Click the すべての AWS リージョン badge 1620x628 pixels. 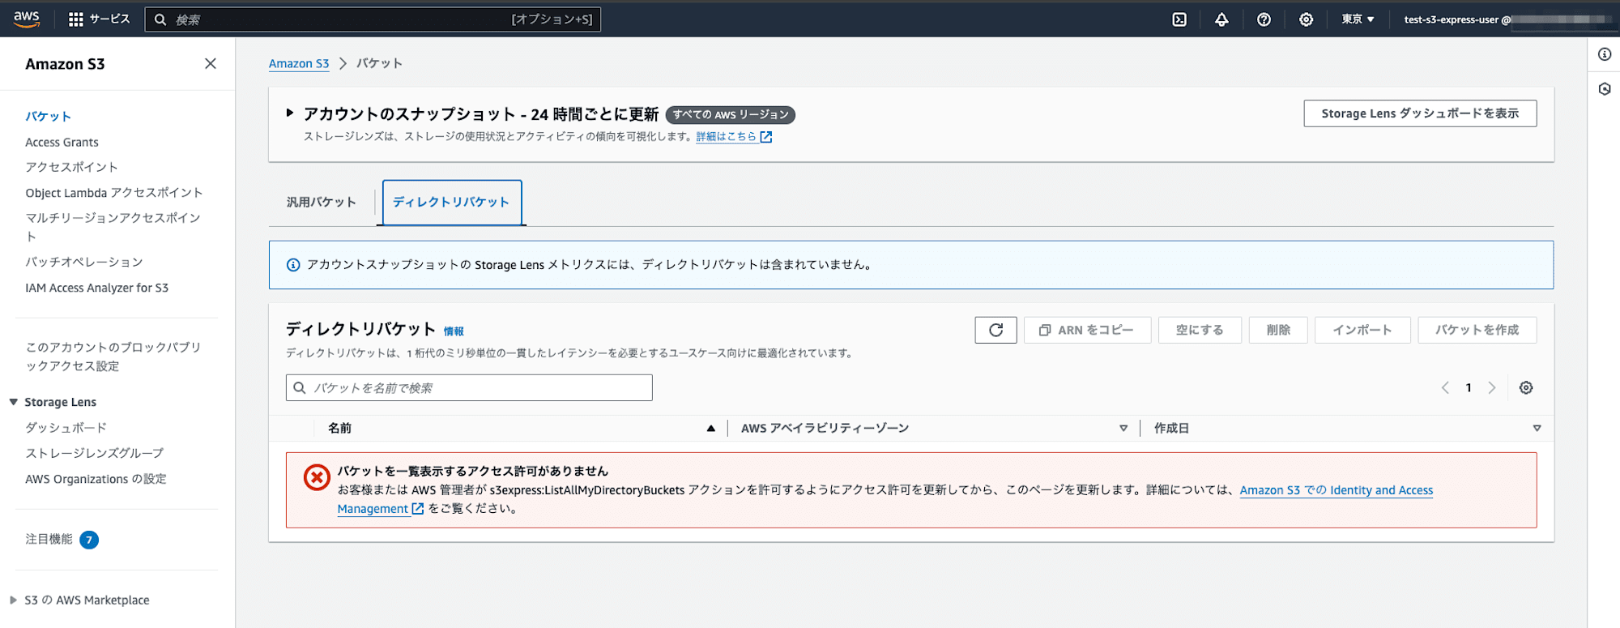coord(731,115)
